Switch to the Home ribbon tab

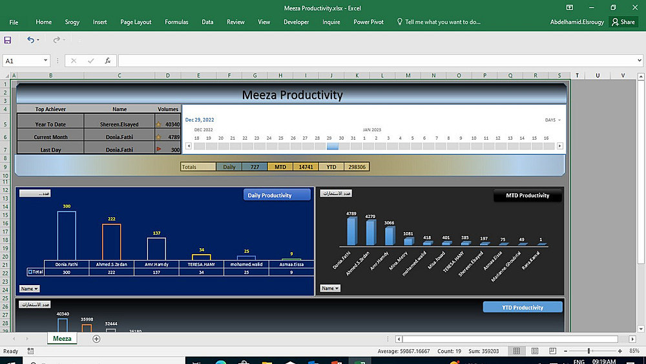point(44,22)
